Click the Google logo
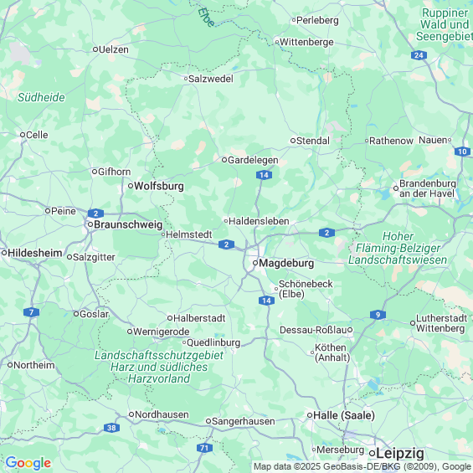Screen dimensions: 473x473 [x=28, y=463]
